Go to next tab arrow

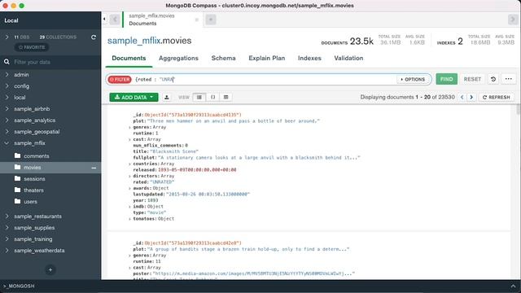tap(513, 20)
